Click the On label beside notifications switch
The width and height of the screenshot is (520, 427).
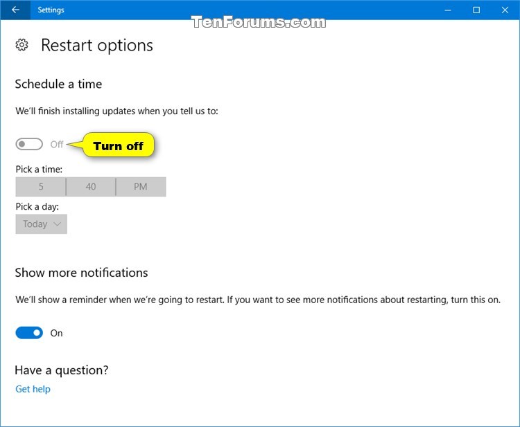coord(56,333)
